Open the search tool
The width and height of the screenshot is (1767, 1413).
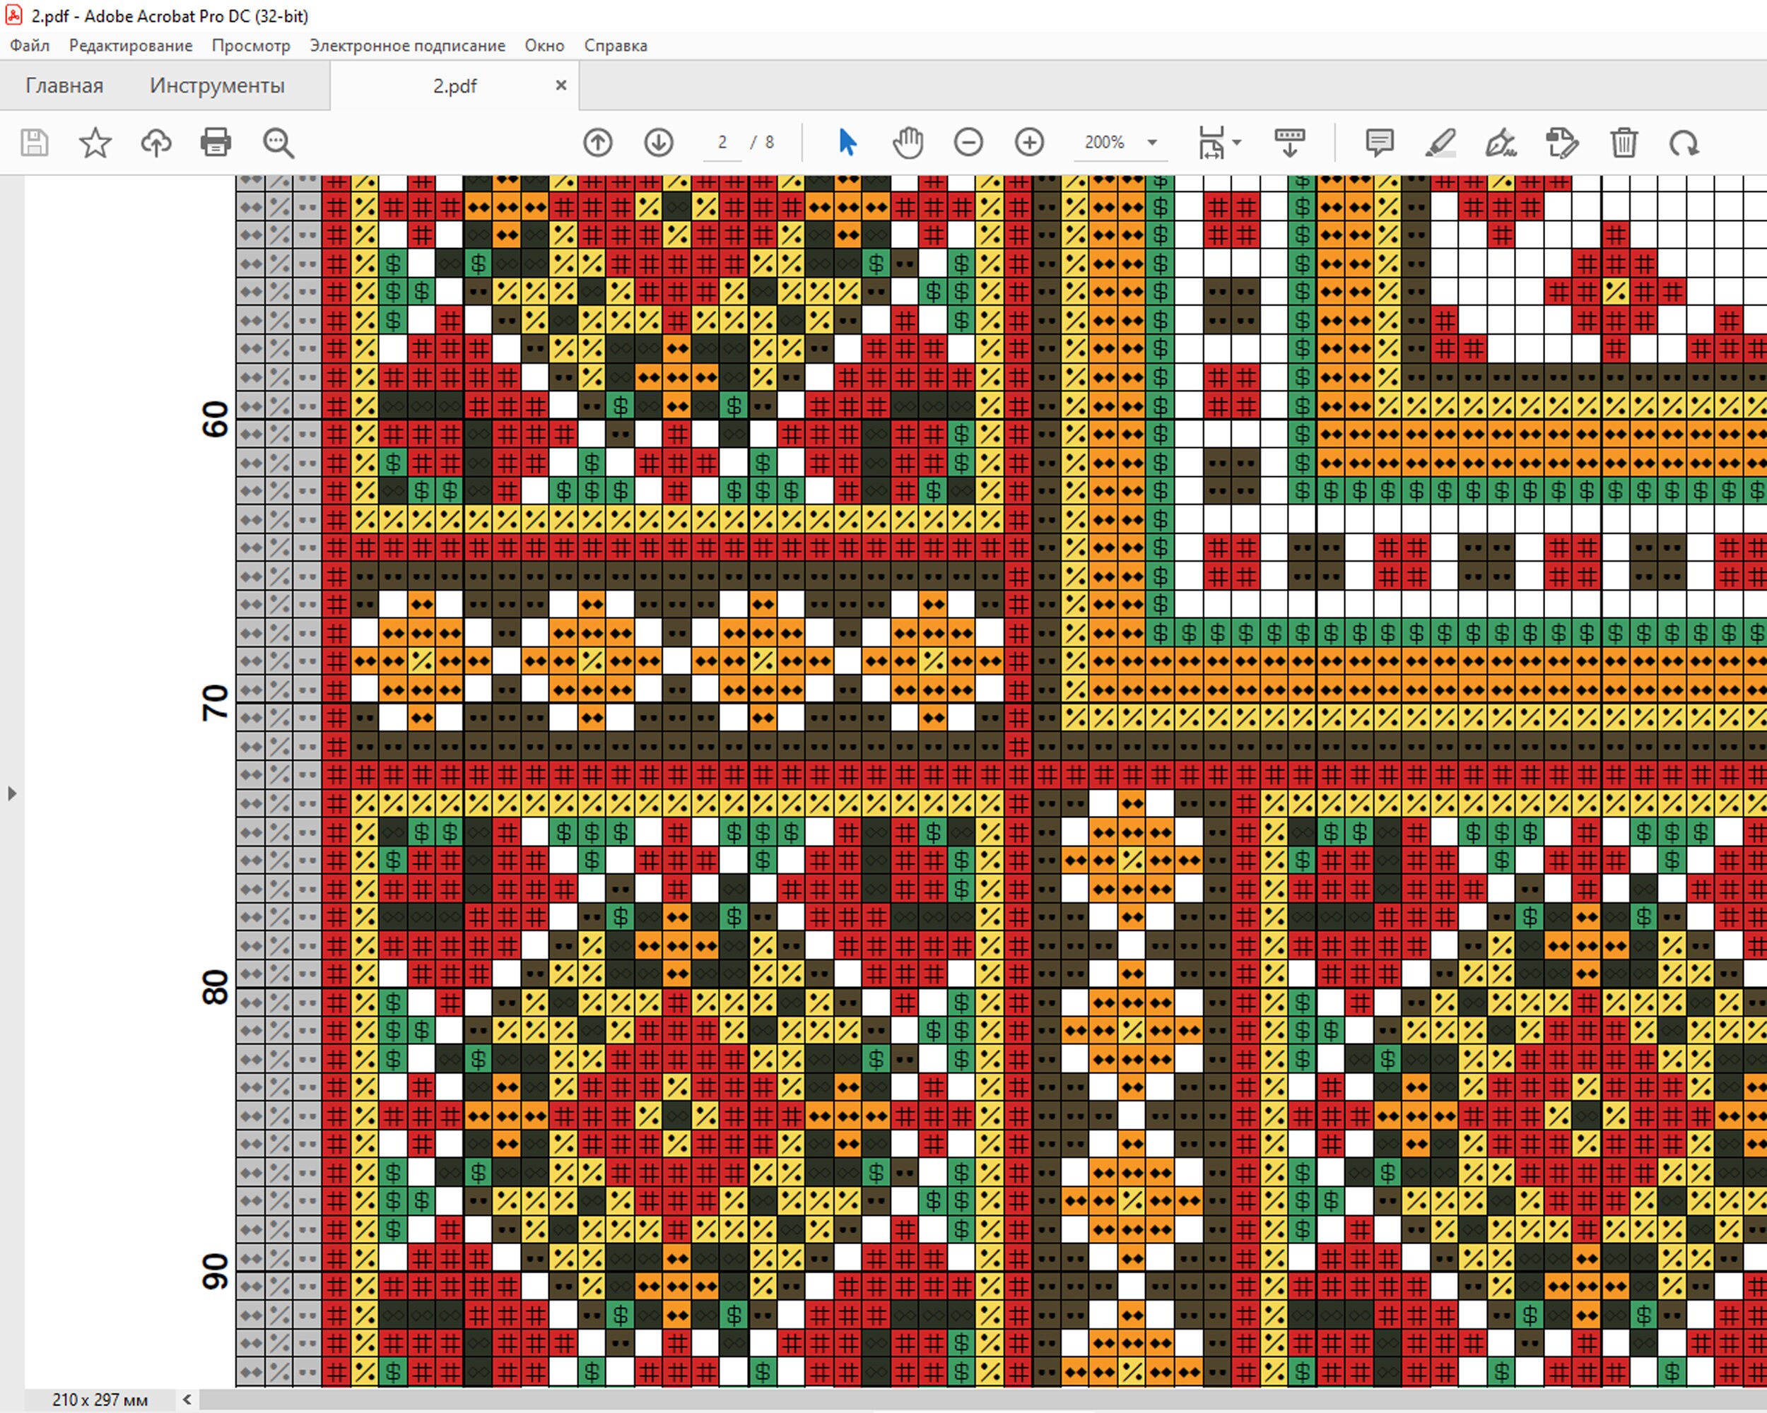pos(278,143)
